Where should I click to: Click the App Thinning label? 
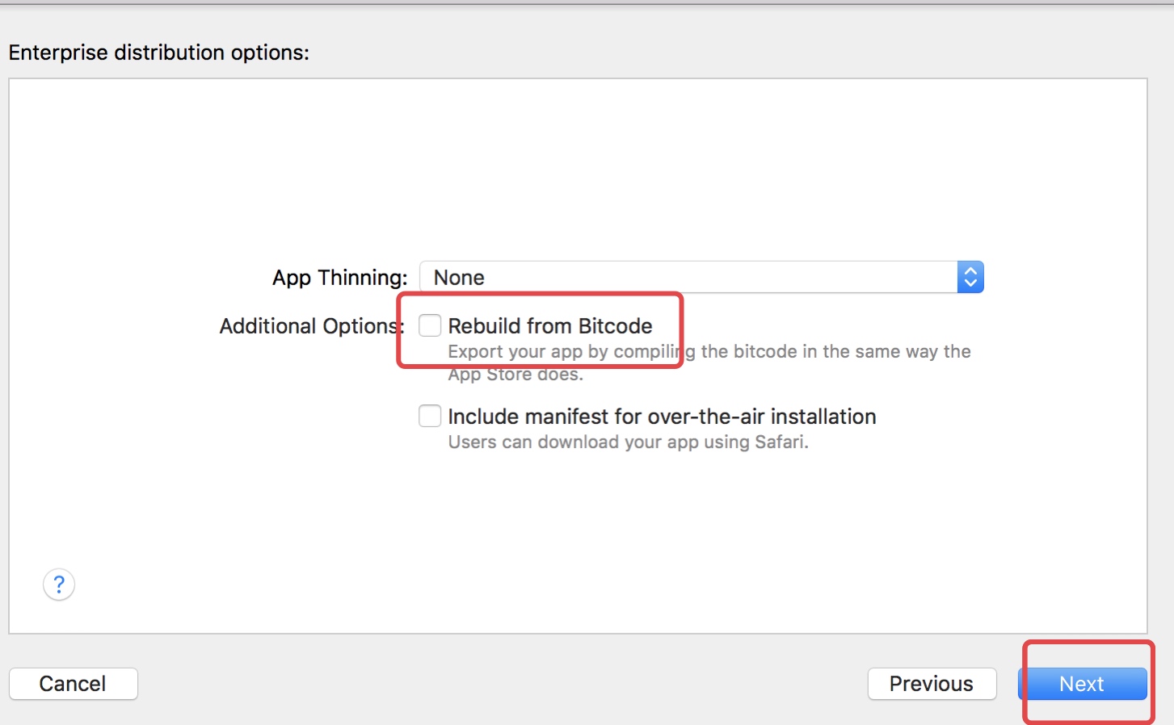click(339, 278)
